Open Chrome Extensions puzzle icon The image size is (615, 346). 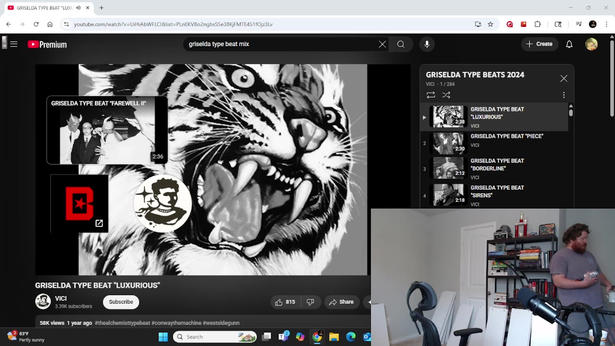point(538,24)
